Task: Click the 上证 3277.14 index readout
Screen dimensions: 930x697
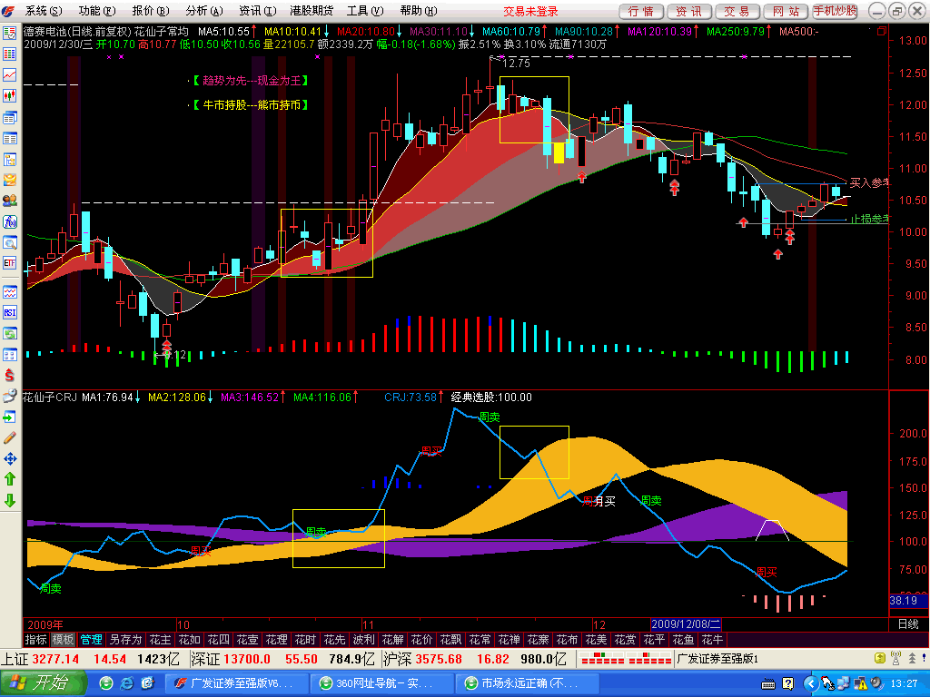Action: coord(91,659)
